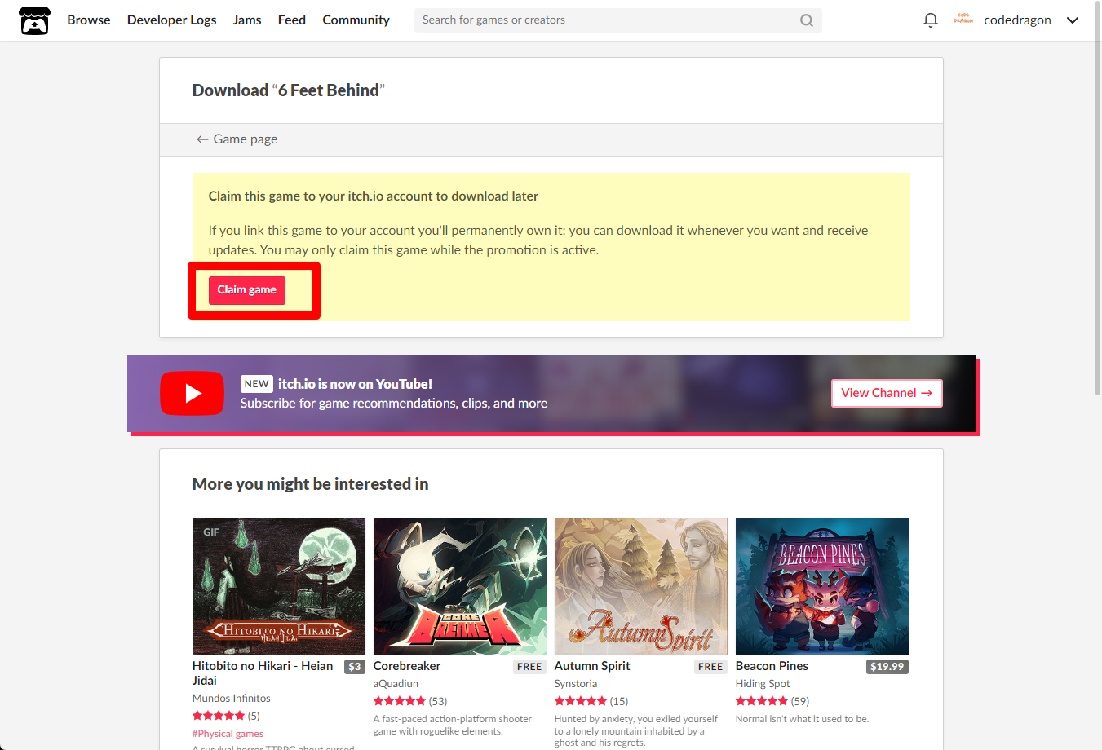This screenshot has height=750, width=1102.
Task: Click the search magnifier icon
Action: pos(806,20)
